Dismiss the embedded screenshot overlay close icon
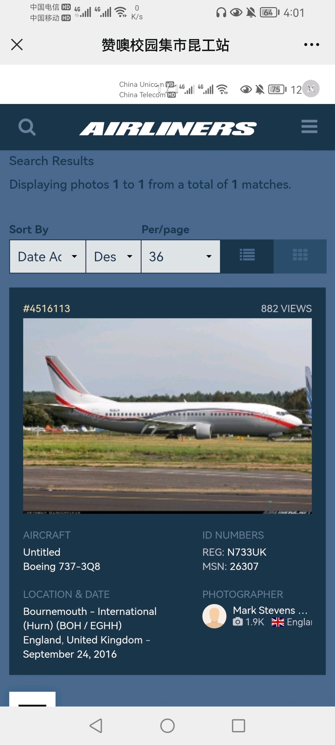The height and width of the screenshot is (745, 335). (x=311, y=89)
